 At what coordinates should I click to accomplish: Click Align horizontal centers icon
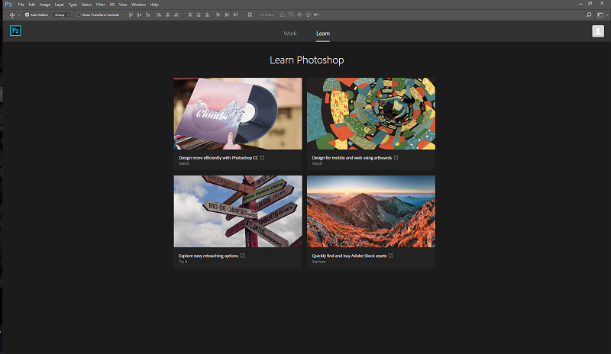pyautogui.click(x=167, y=14)
